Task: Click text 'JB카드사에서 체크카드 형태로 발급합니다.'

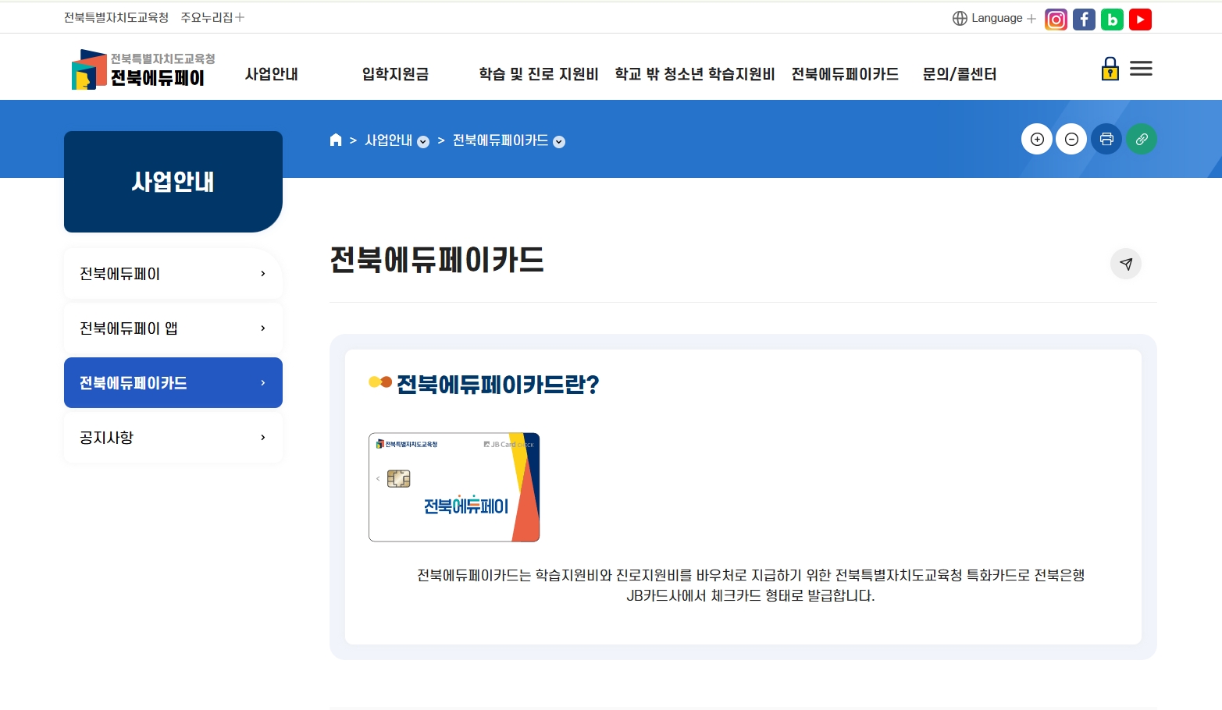Action: [x=751, y=595]
